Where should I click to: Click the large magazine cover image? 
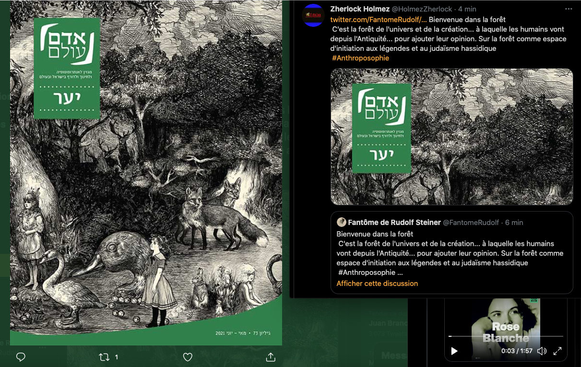[x=146, y=178]
